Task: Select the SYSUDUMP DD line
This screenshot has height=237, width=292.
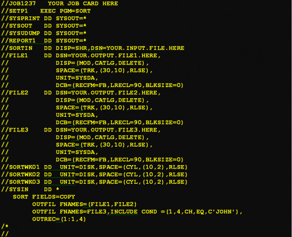Action: coord(44,33)
